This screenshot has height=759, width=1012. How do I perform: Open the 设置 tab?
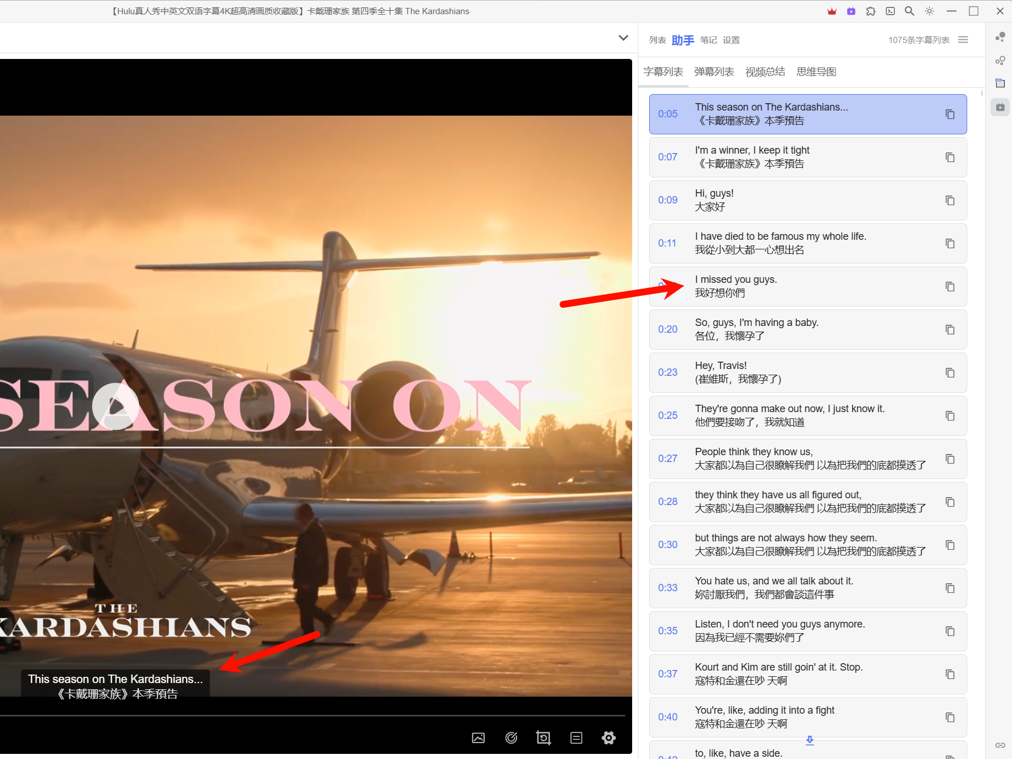[x=731, y=40]
